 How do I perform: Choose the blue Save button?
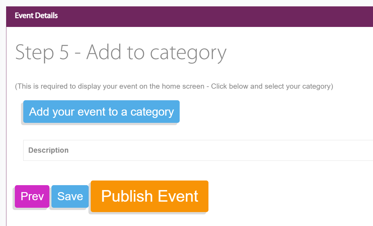tap(70, 196)
